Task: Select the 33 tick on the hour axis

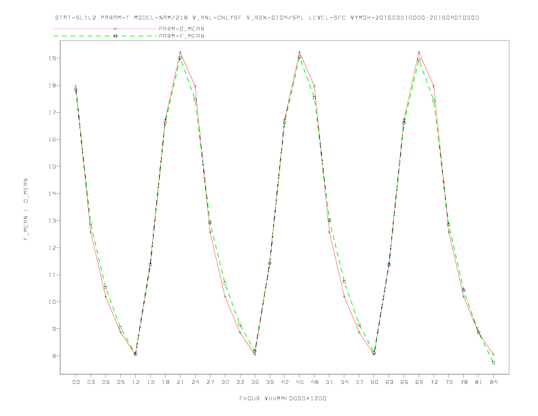Action: click(240, 382)
